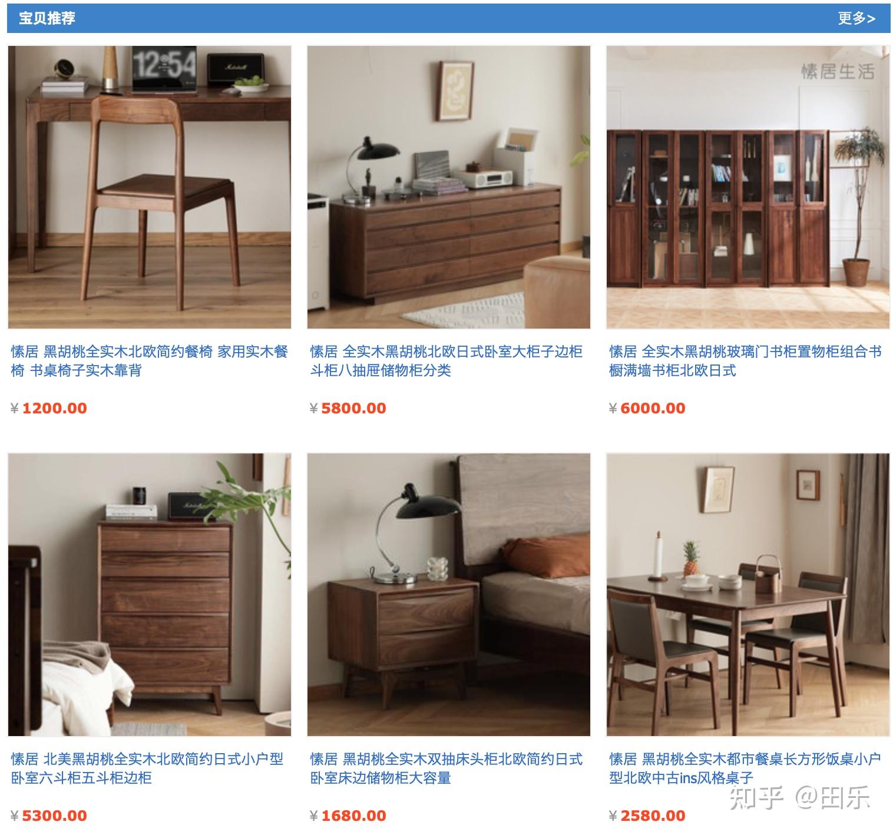Select the ¥6000.00 price label
Screen dimensions: 893x835
click(647, 408)
